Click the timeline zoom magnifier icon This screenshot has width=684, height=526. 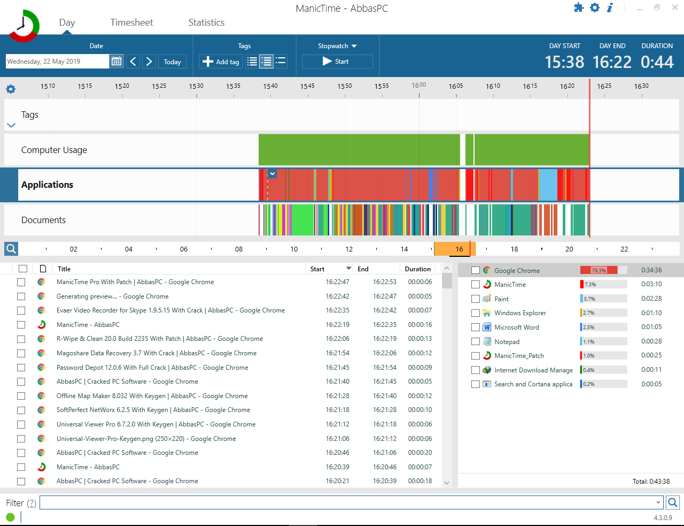click(11, 249)
